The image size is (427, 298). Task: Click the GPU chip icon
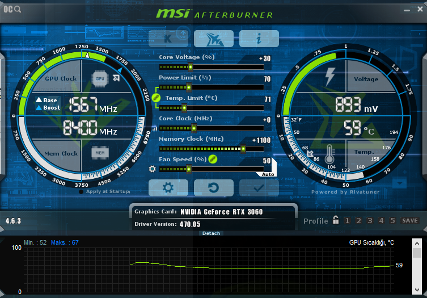[100, 78]
